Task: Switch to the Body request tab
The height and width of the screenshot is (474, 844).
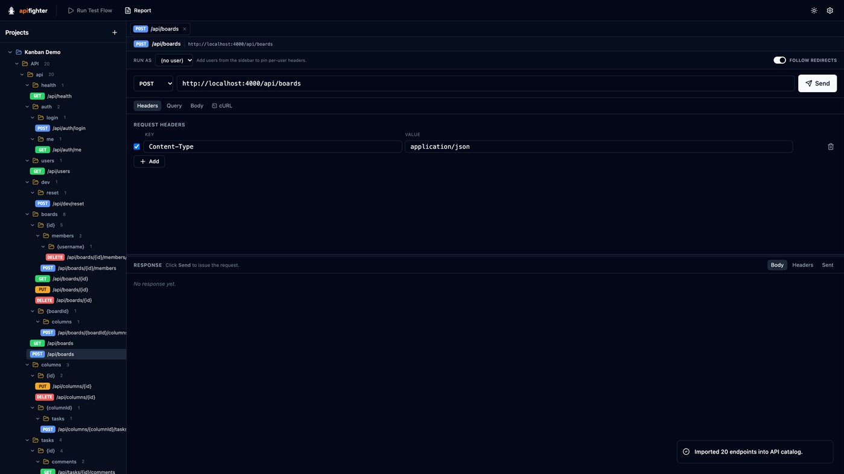Action: click(197, 106)
